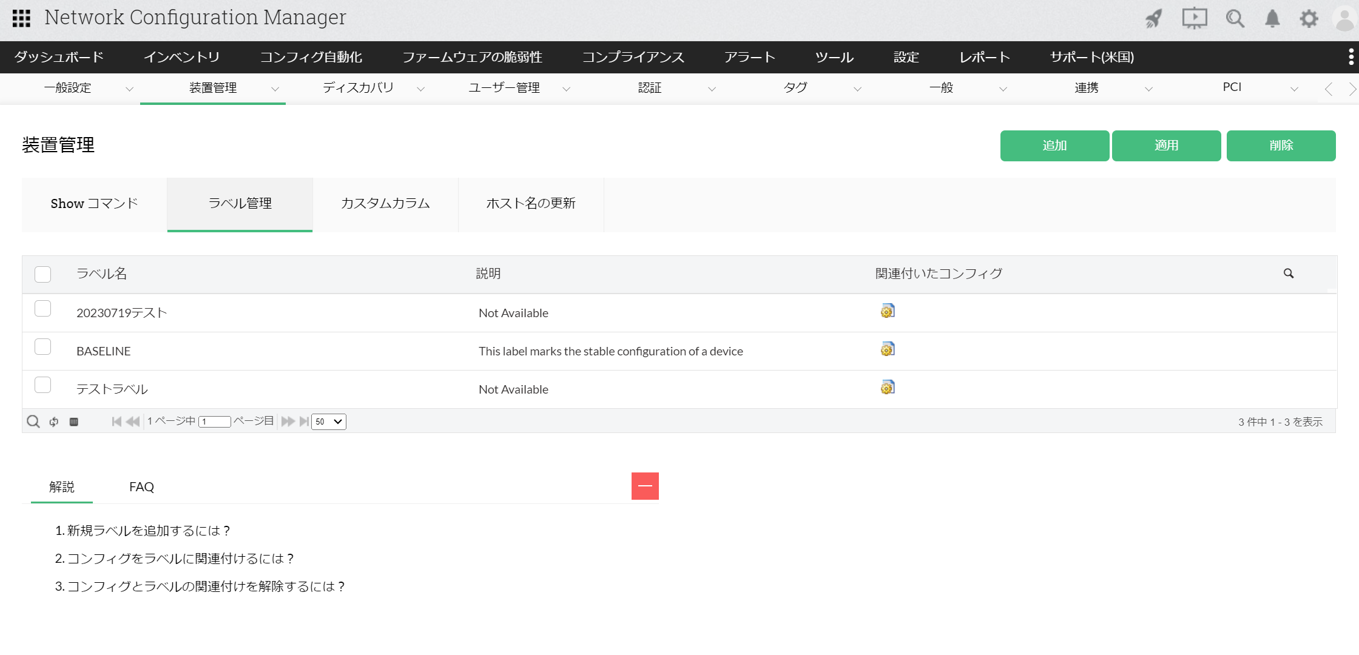1359x655 pixels.
Task: Switch to the カスタムカラム tab
Action: click(x=385, y=204)
